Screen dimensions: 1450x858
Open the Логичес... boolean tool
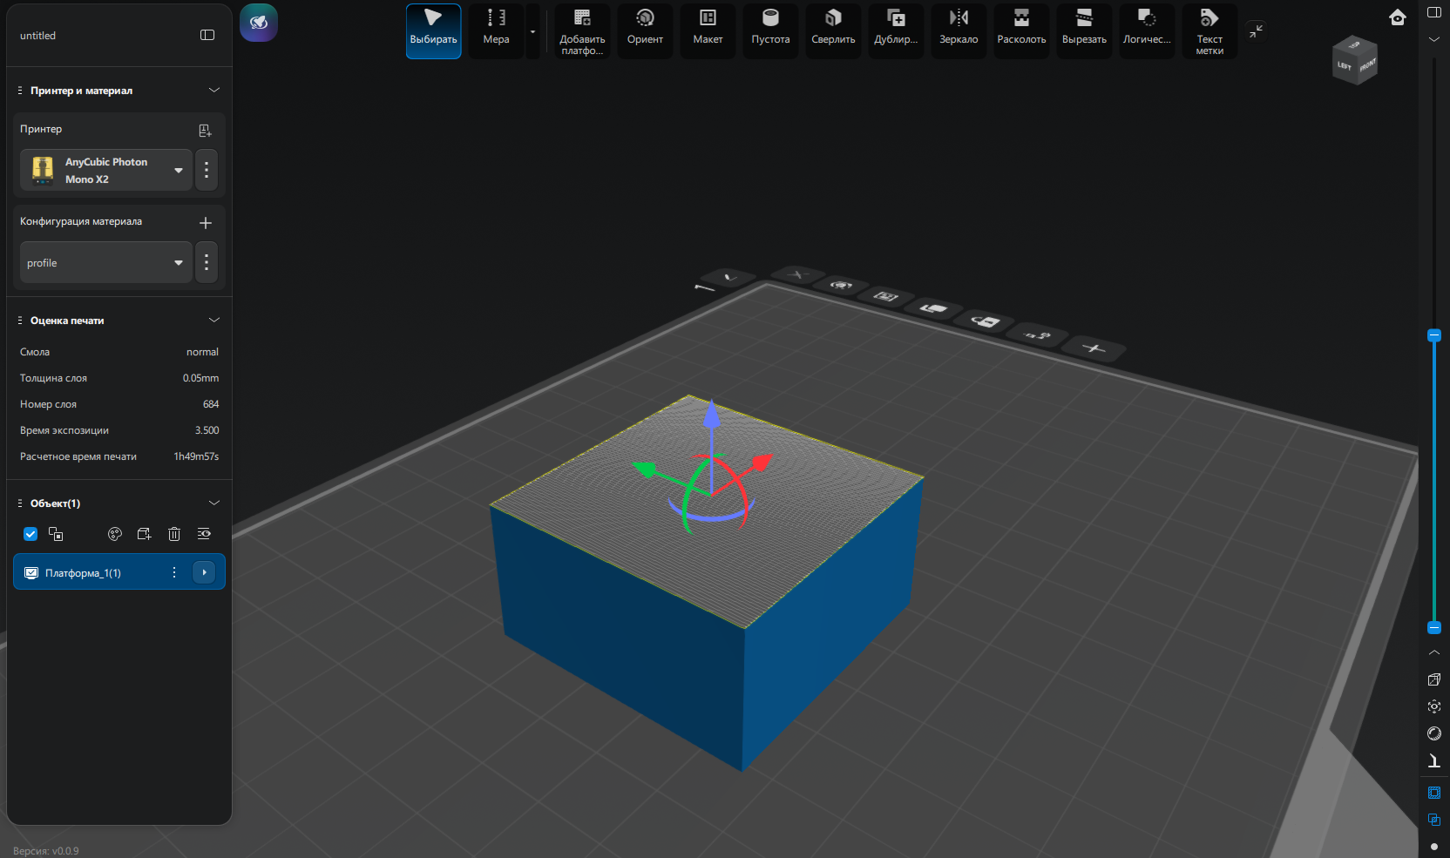coord(1147,31)
